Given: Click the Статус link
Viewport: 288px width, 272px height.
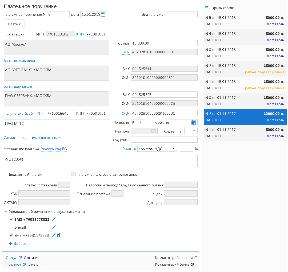Looking at the screenshot, I should point(12,258).
